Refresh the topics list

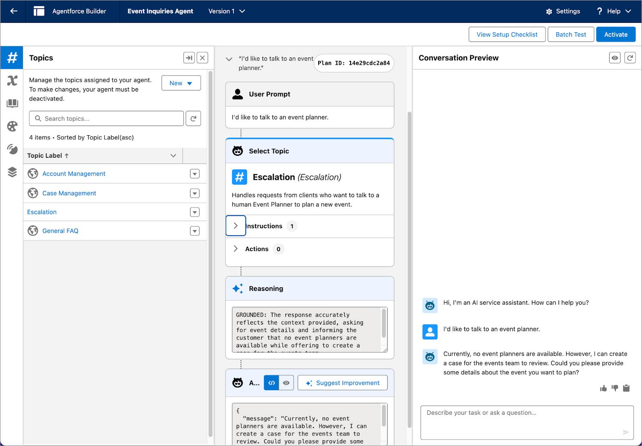[x=193, y=118]
